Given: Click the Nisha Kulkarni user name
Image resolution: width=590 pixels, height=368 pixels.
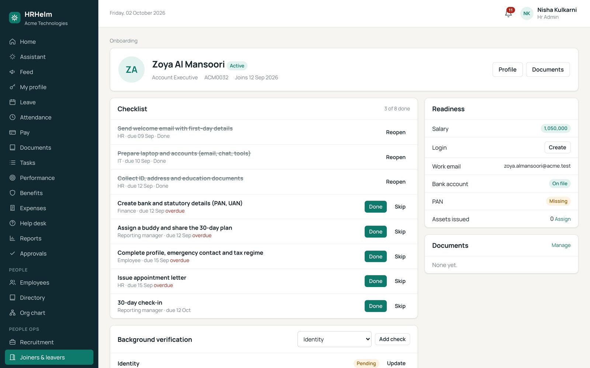Looking at the screenshot, I should pos(557,10).
